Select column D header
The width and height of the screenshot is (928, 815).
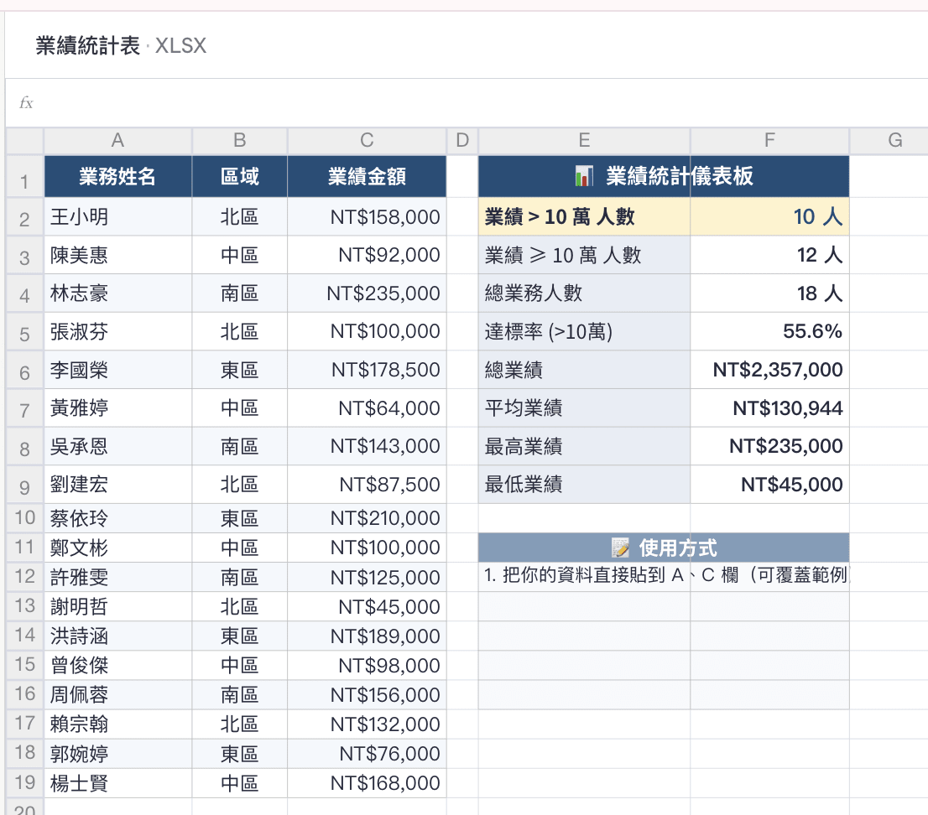pyautogui.click(x=462, y=141)
